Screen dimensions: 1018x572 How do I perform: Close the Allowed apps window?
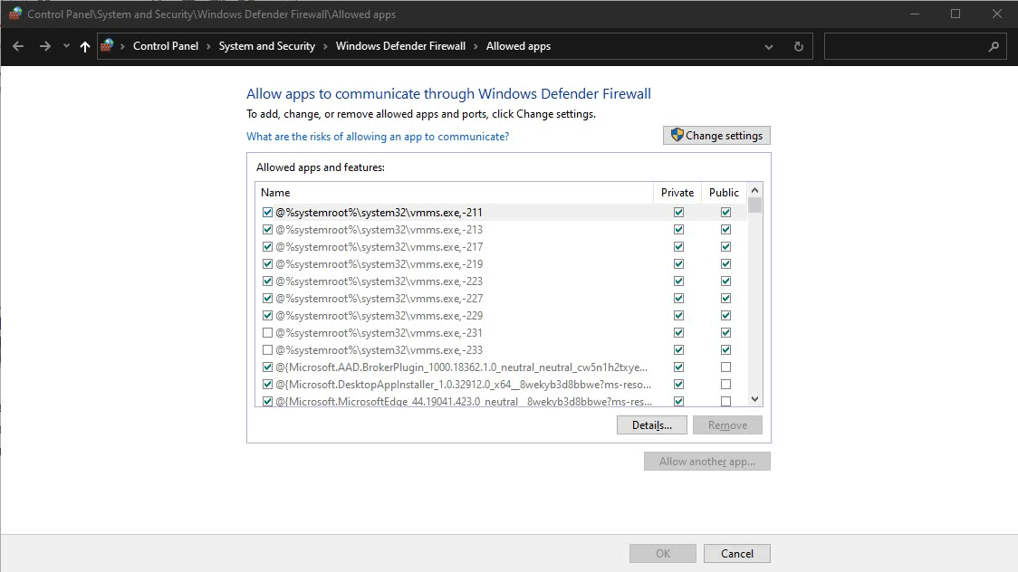coord(997,14)
